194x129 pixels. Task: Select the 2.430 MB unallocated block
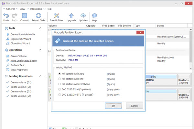(x=184, y=95)
